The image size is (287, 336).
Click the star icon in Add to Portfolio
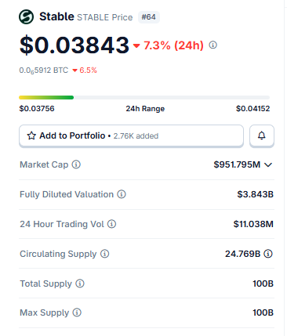(31, 135)
